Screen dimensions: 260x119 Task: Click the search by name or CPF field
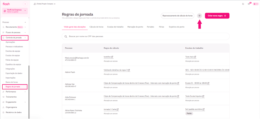coord(146,36)
